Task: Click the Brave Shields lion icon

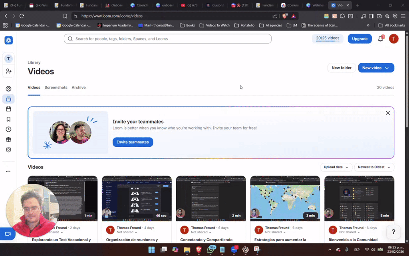Action: [284, 16]
